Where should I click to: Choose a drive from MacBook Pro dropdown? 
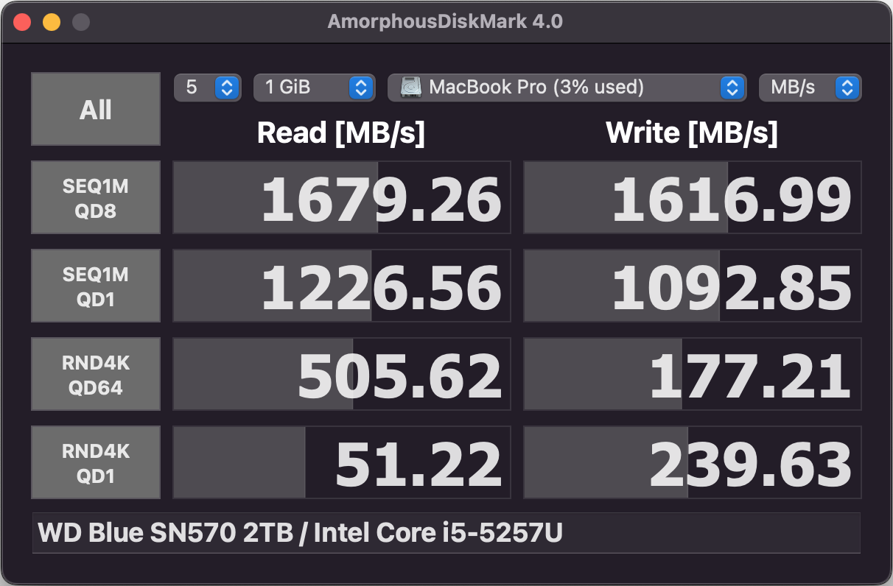coord(565,88)
